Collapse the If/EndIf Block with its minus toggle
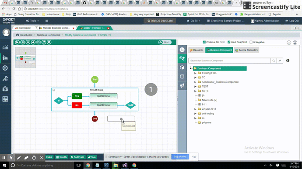The image size is (302, 169). point(54,90)
